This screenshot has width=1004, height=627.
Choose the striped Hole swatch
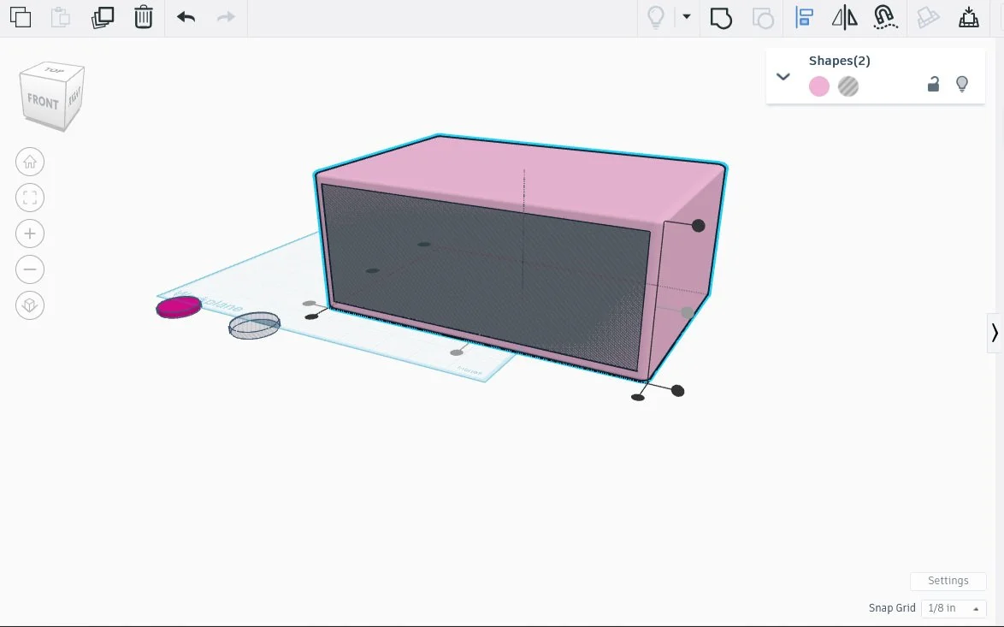(x=848, y=86)
